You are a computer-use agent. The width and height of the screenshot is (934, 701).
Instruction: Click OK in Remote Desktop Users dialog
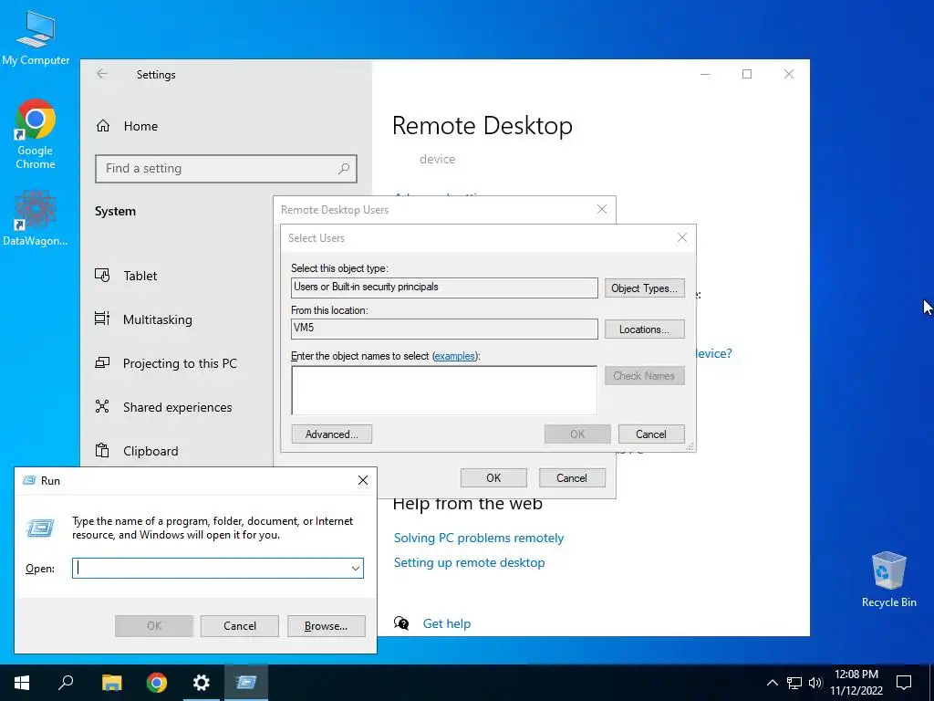493,478
